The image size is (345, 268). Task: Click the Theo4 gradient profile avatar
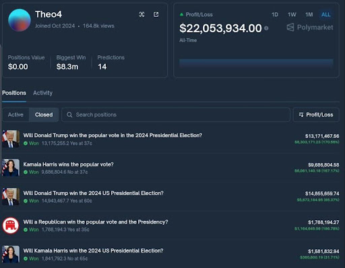click(x=20, y=20)
